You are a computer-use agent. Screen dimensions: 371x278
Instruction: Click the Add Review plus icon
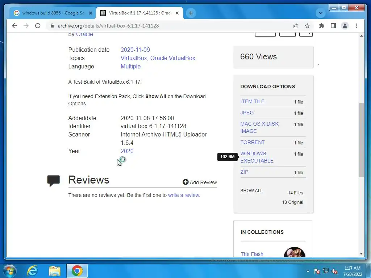pos(185,182)
